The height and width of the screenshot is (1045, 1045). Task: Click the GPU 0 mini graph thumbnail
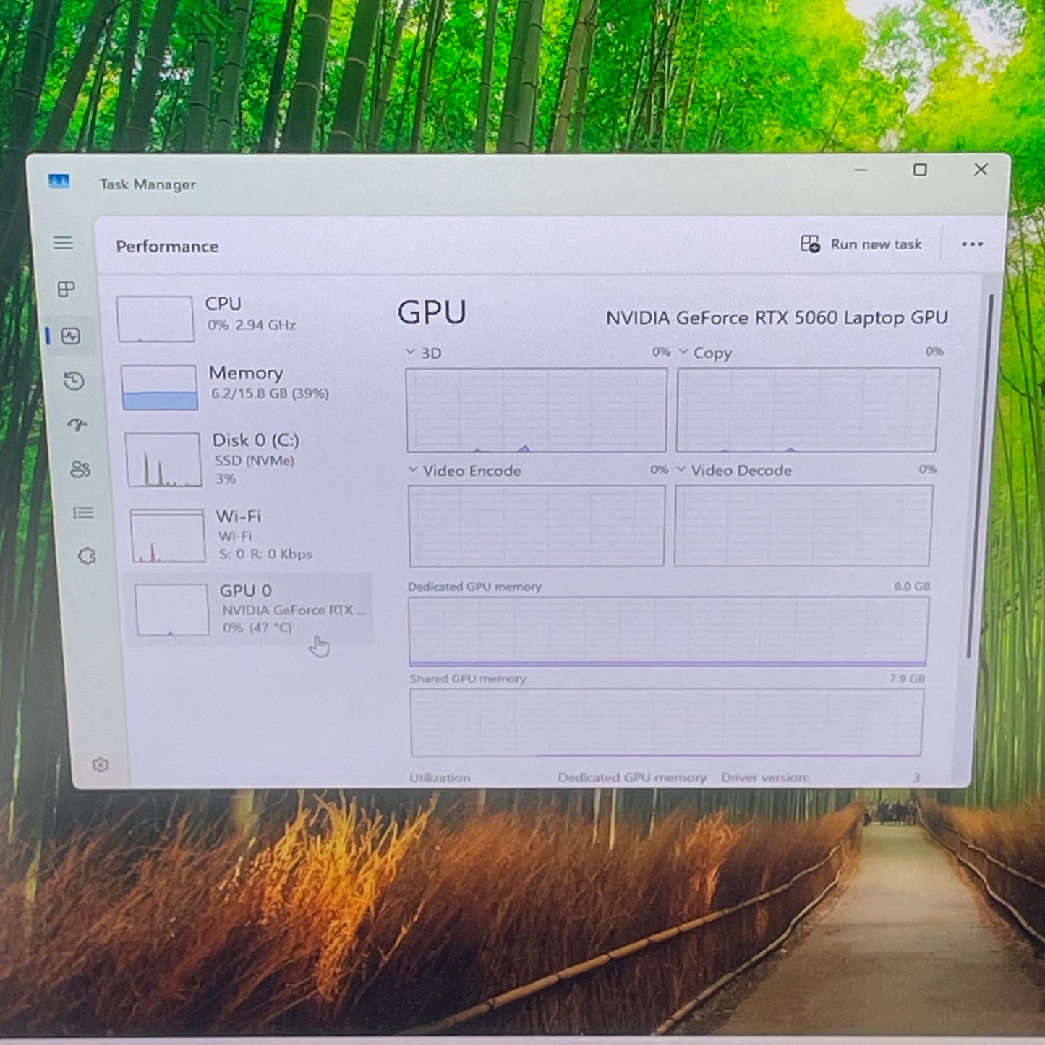click(x=172, y=610)
